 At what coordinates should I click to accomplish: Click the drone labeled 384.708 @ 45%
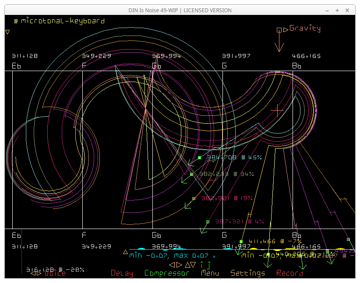pos(199,158)
